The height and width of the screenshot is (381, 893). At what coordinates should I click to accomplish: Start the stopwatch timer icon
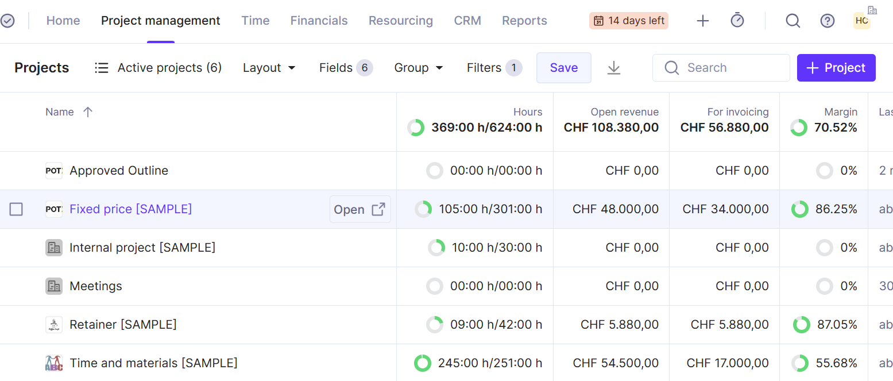pos(737,21)
